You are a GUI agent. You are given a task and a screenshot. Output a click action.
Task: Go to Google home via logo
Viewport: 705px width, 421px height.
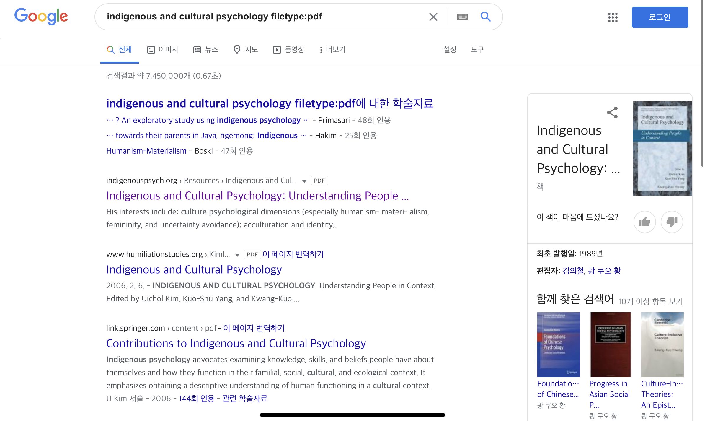coord(41,16)
